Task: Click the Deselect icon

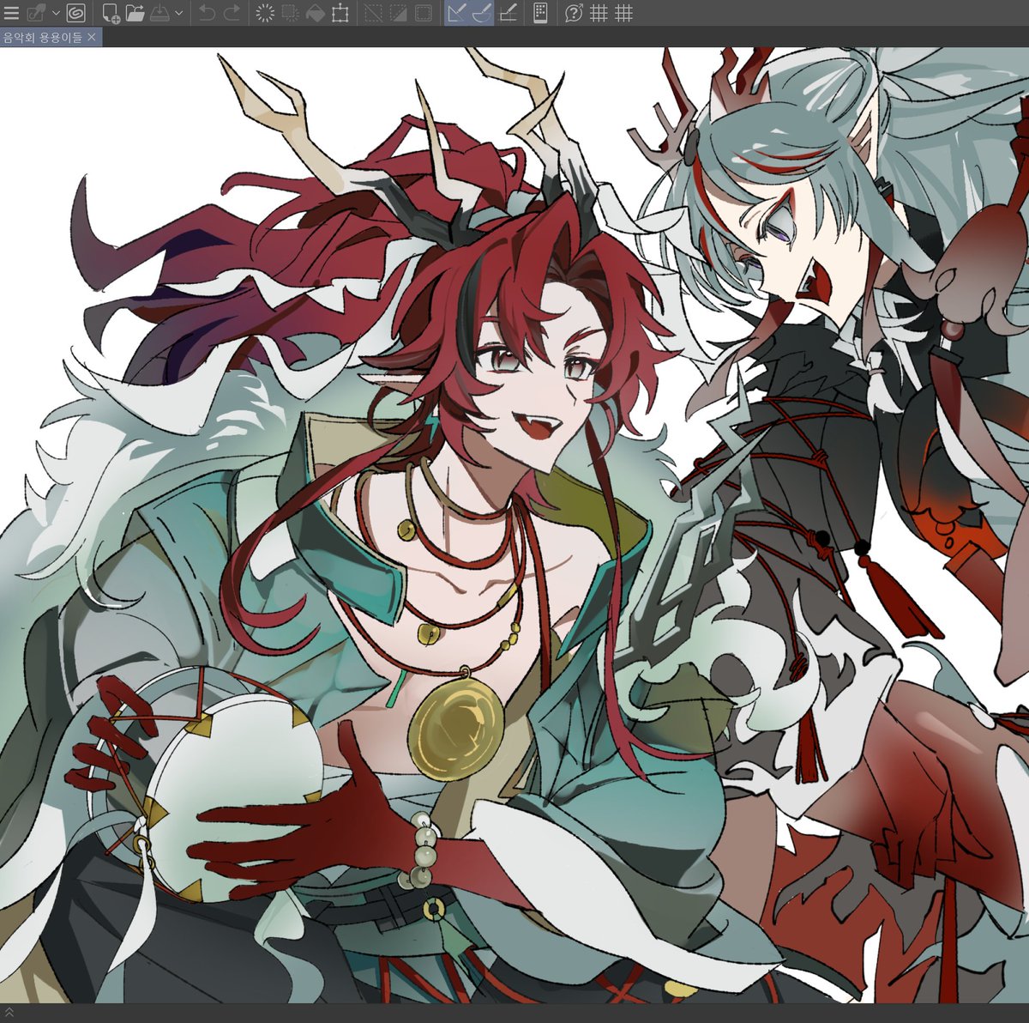Action: coord(373,13)
